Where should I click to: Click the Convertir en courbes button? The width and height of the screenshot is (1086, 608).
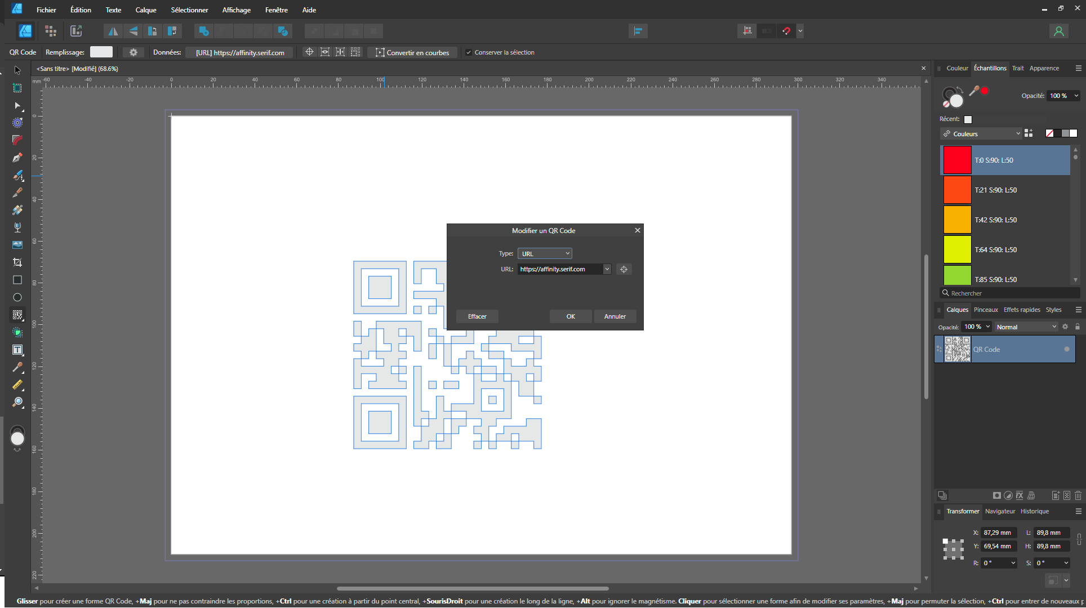[412, 52]
